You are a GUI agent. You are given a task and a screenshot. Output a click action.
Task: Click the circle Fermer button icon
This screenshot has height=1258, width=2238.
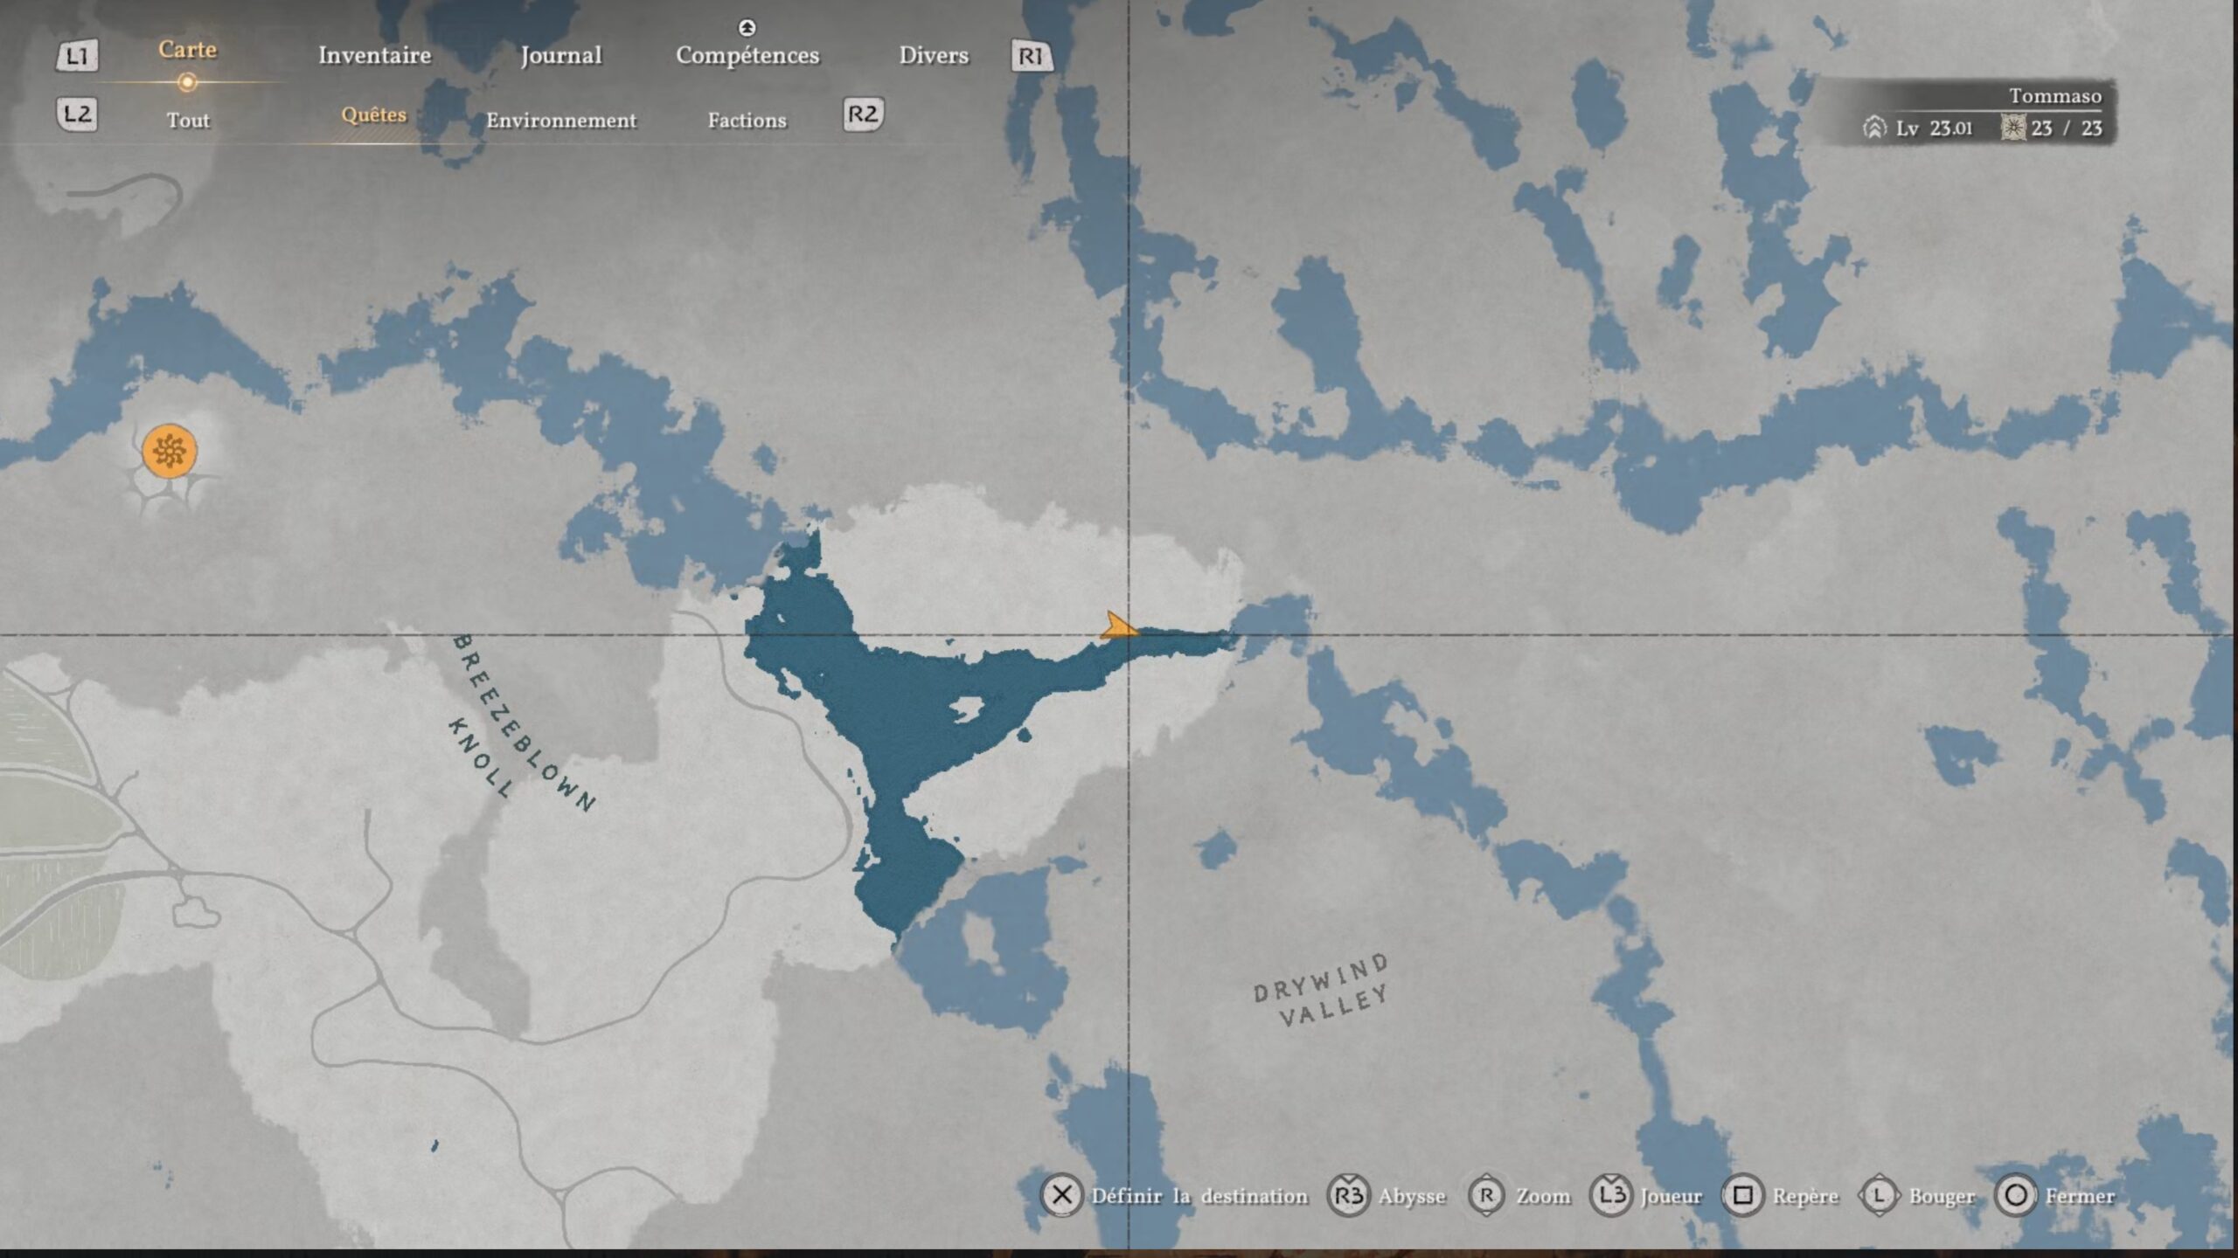(2016, 1195)
